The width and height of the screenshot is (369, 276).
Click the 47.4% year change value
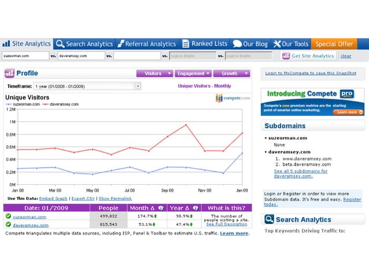(183, 225)
